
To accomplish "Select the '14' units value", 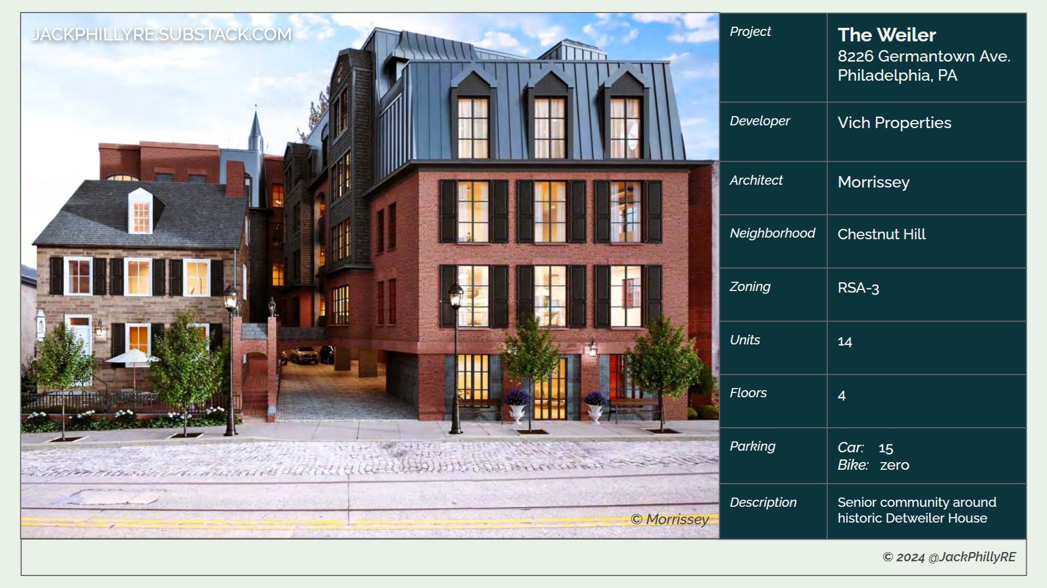I will tap(845, 342).
